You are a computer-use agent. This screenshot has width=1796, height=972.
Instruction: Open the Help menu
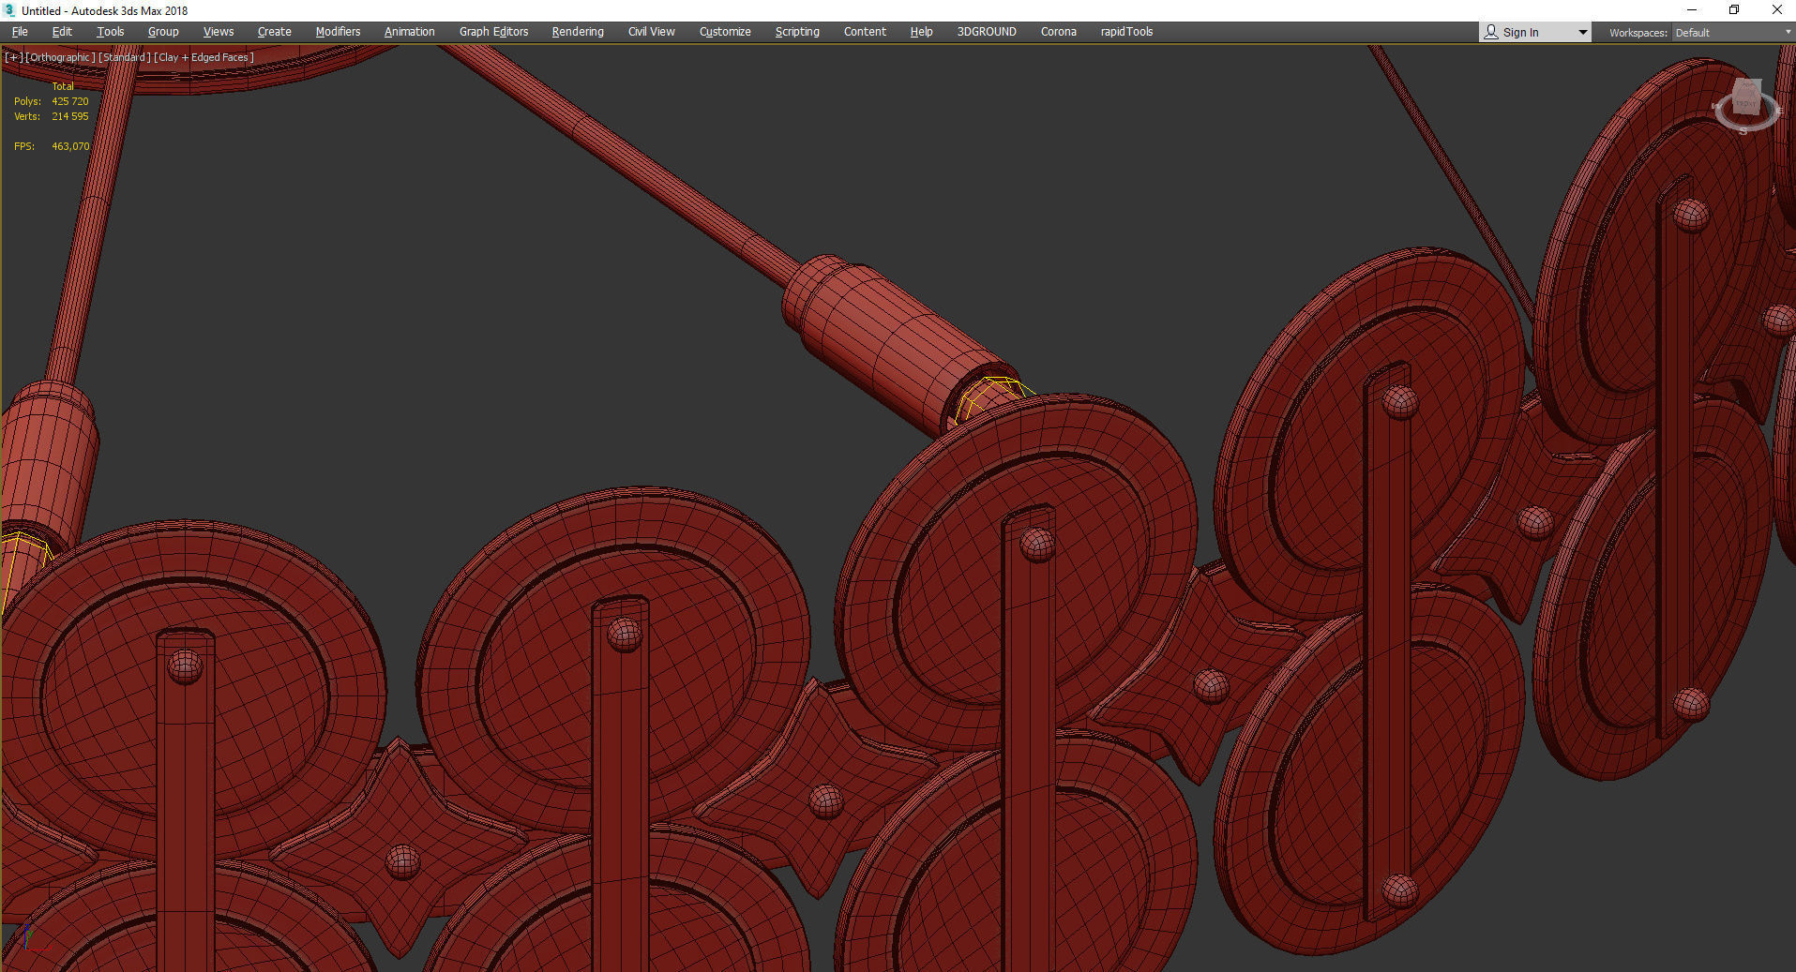[921, 32]
